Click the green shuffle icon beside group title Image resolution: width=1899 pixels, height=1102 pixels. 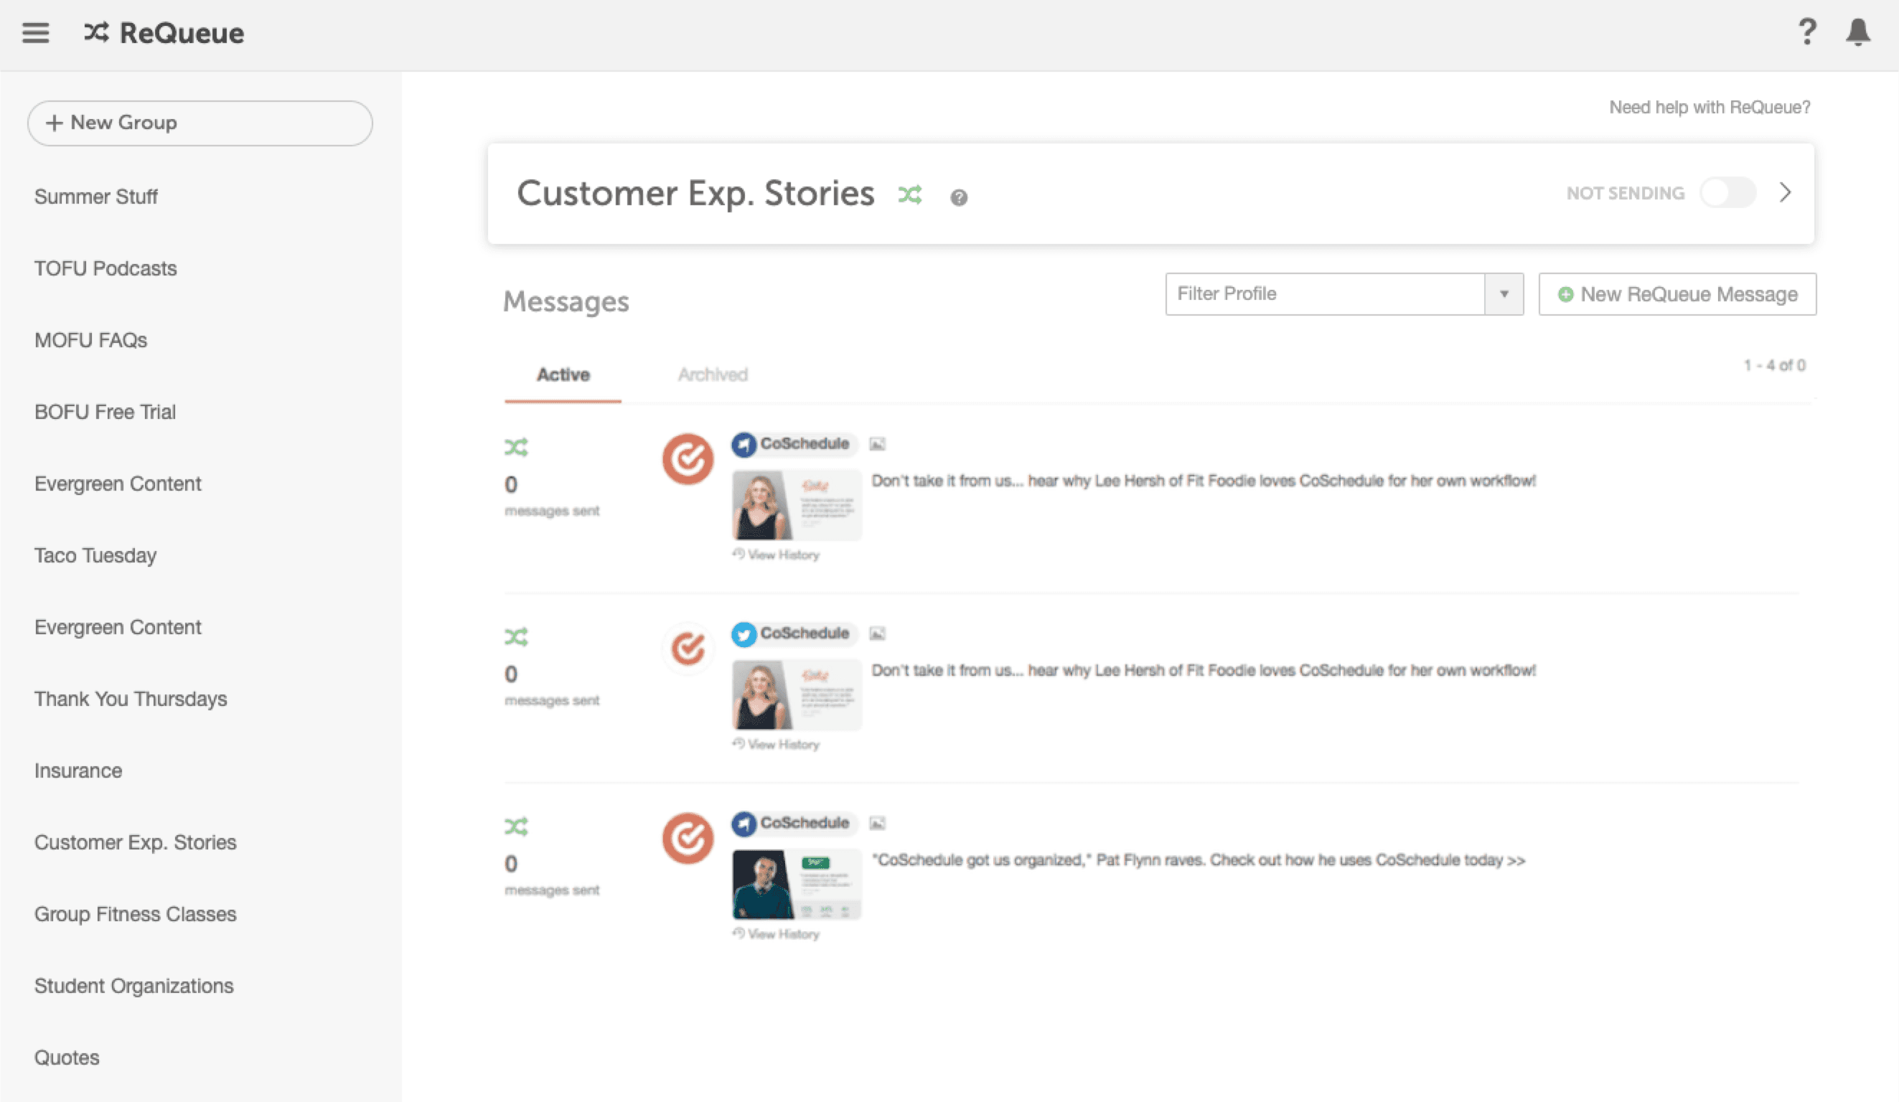pos(909,195)
